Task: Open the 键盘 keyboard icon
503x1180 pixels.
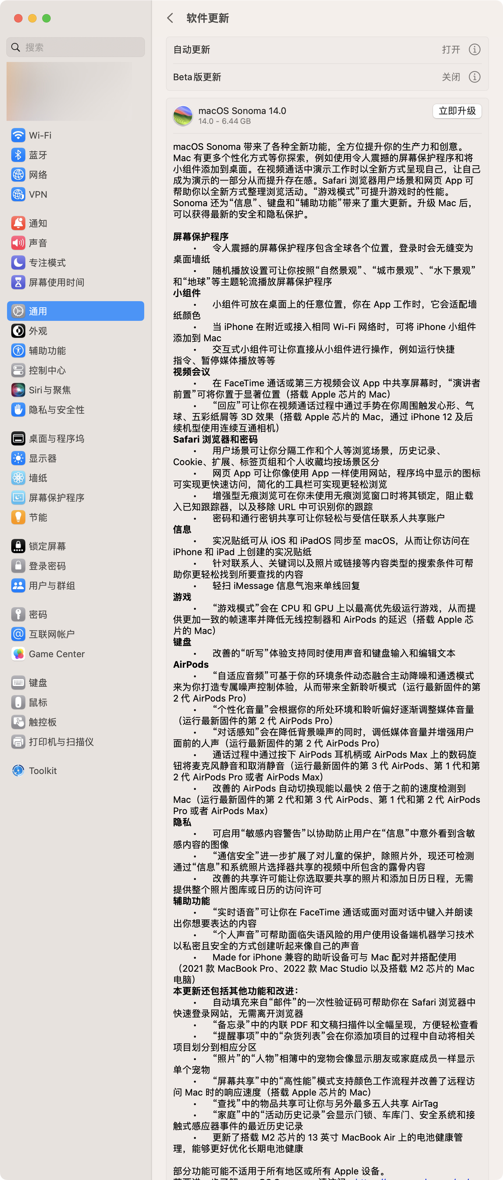Action: [18, 683]
